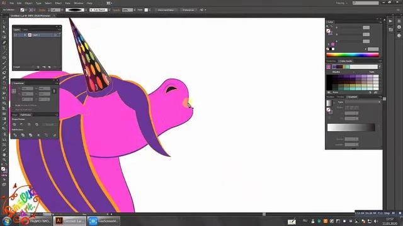Toggle Scale Strokes & Effects checkbox
403x226 pixels.
[x=13, y=105]
